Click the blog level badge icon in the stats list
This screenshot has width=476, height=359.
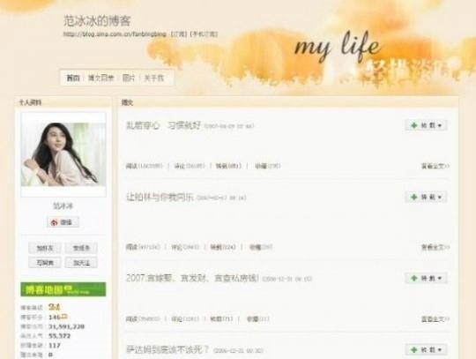pos(54,307)
